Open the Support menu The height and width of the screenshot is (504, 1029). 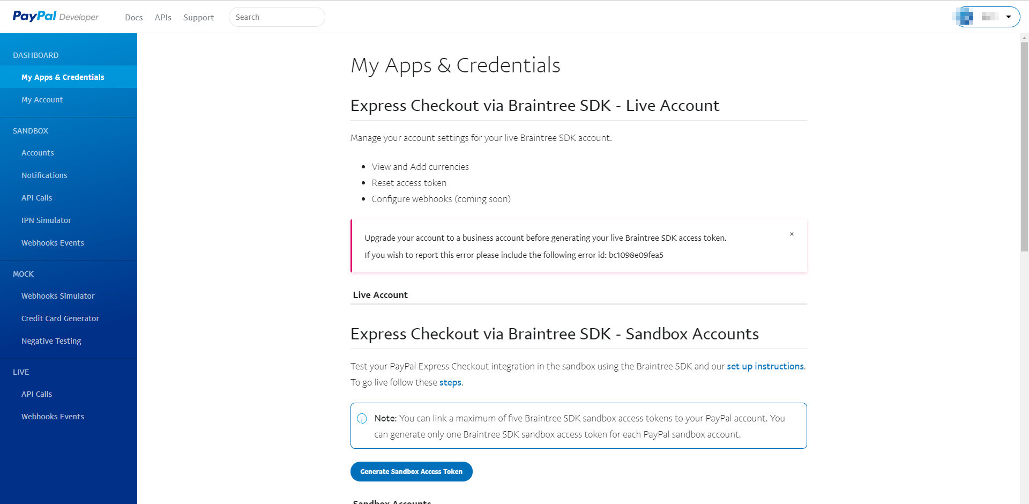click(198, 18)
